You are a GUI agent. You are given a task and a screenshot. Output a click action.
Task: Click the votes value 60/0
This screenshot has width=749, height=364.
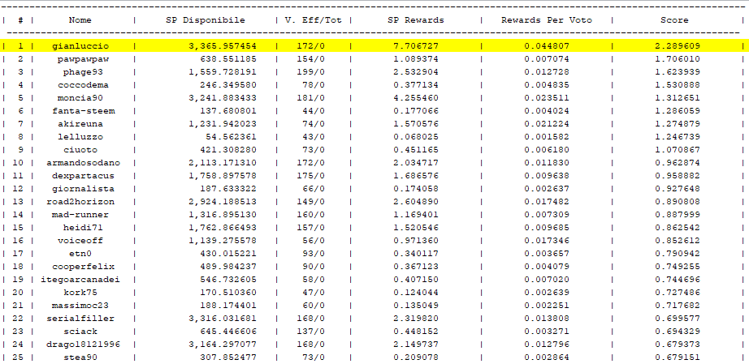314,305
